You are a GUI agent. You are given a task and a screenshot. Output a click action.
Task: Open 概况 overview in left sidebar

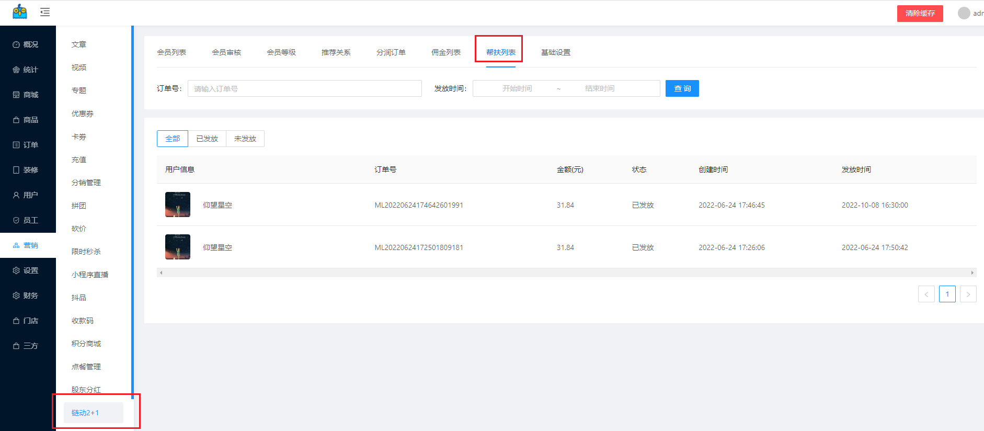pos(27,44)
